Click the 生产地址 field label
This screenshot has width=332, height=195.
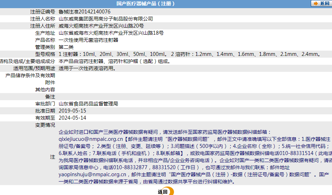click(x=45, y=33)
